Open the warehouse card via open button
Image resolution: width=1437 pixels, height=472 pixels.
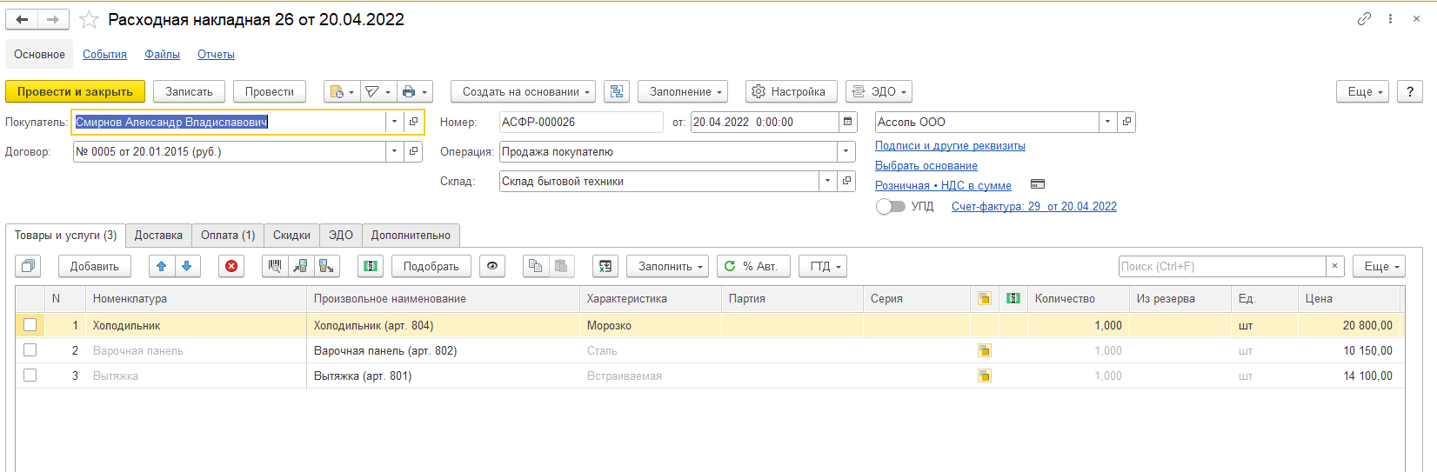coord(846,181)
